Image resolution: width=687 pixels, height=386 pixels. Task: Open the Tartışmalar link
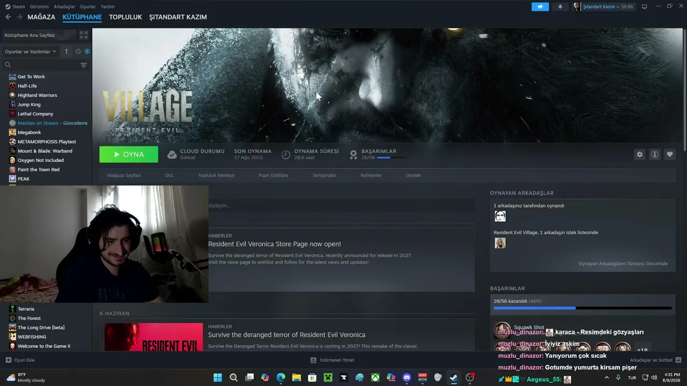pyautogui.click(x=324, y=175)
